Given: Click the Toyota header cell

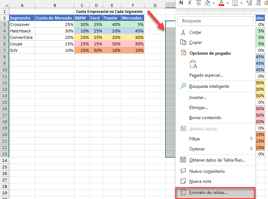Looking at the screenshot, I should [x=112, y=18].
